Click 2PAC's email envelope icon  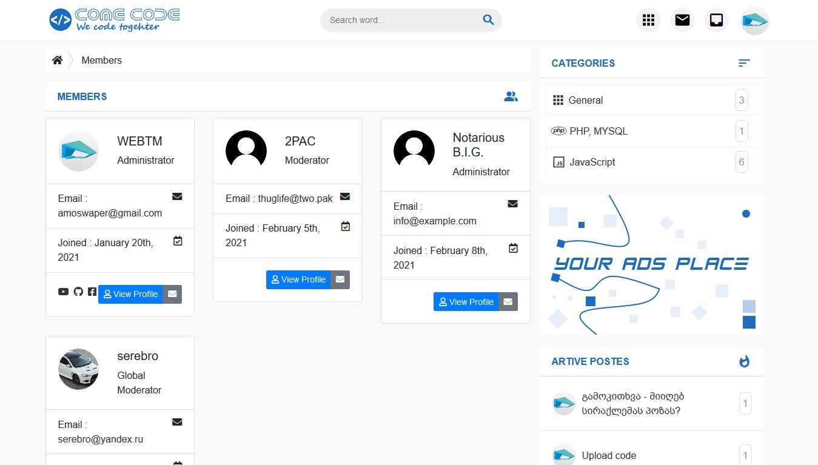click(345, 196)
